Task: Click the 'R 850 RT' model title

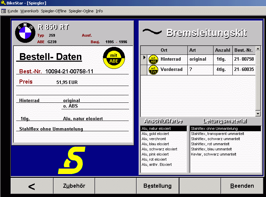Action: 53,27
